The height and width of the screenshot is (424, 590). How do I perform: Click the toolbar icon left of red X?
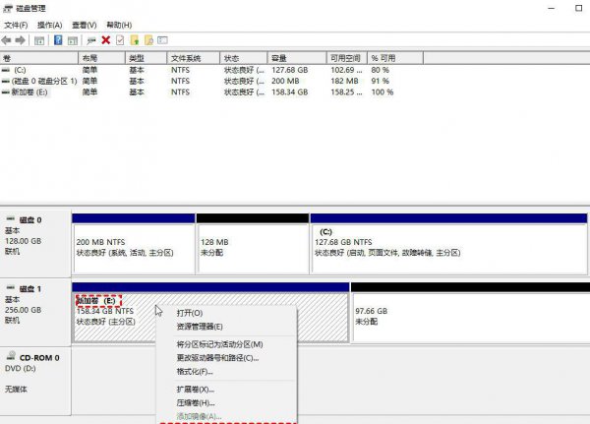pyautogui.click(x=91, y=40)
